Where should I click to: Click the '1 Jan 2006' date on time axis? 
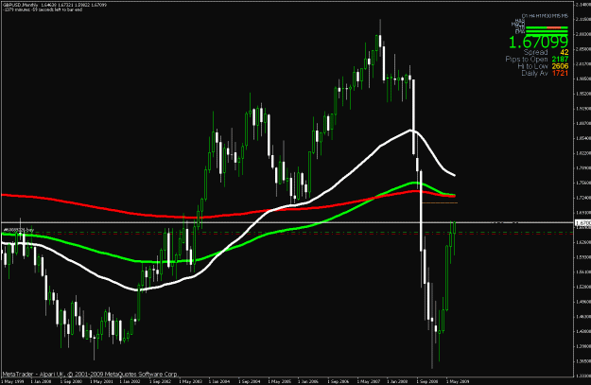tap(308, 381)
